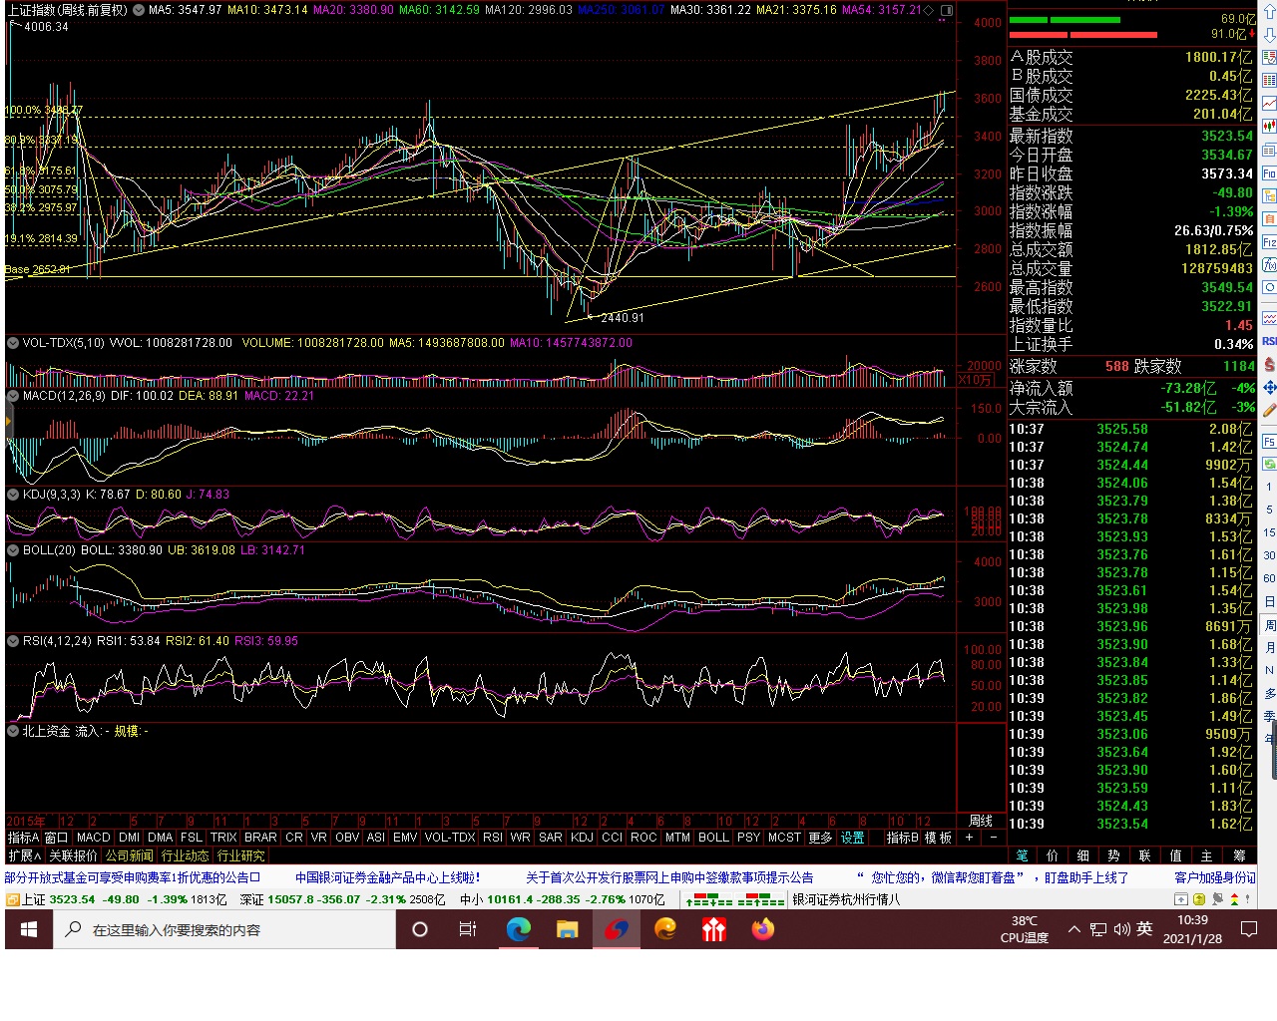Click the RSI indicator icon in sidebar
The image size is (1277, 1021).
[x=1269, y=341]
